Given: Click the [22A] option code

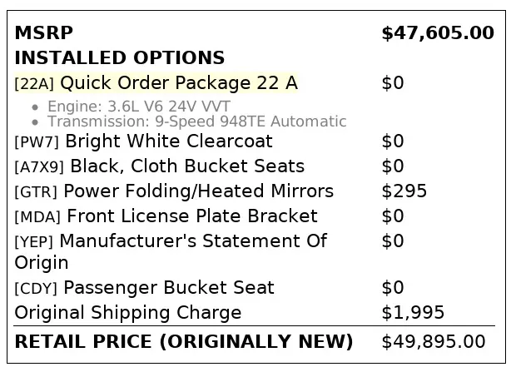Looking at the screenshot, I should point(35,84).
